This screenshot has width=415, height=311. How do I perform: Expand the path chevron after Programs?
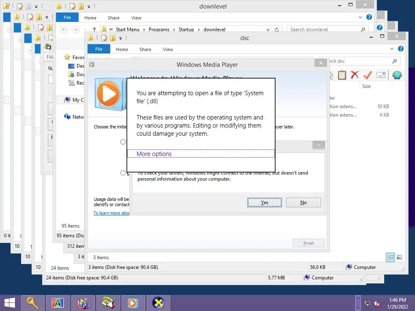174,30
